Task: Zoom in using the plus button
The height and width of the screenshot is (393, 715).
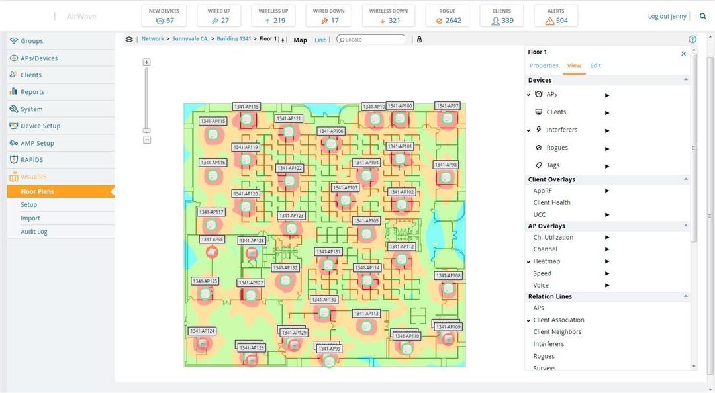Action: [x=147, y=62]
